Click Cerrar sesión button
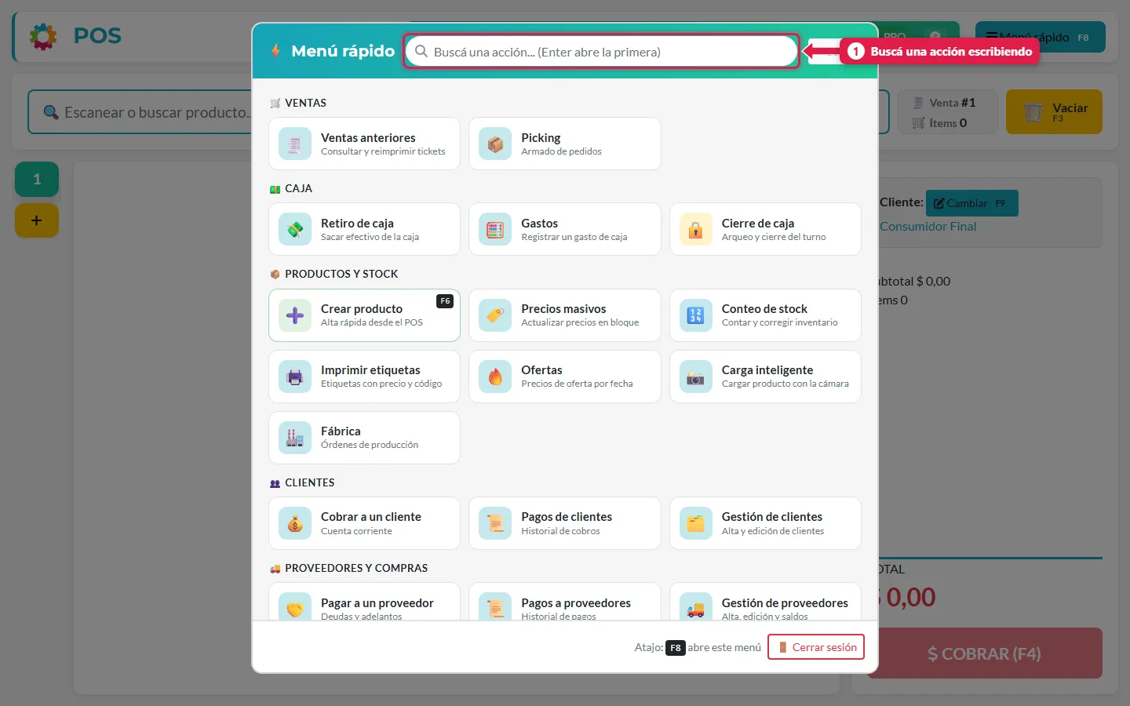Viewport: 1130px width, 706px height. click(x=816, y=647)
